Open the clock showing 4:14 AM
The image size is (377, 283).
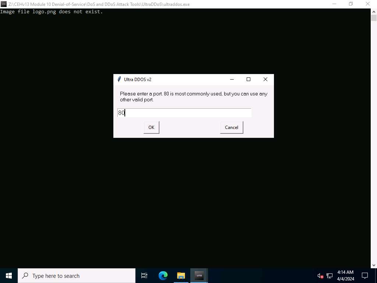[345, 276]
